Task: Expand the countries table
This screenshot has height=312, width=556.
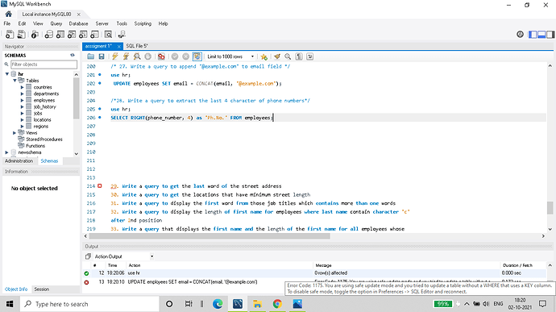Action: point(22,87)
